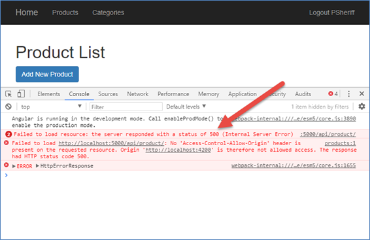Screen dimensions: 370x240
Task: Expand the HttpErrorResponse object
Action: [37, 166]
